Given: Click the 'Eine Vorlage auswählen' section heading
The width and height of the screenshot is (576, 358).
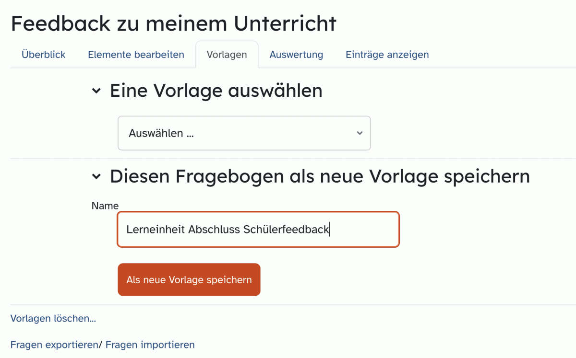Looking at the screenshot, I should pos(216,91).
